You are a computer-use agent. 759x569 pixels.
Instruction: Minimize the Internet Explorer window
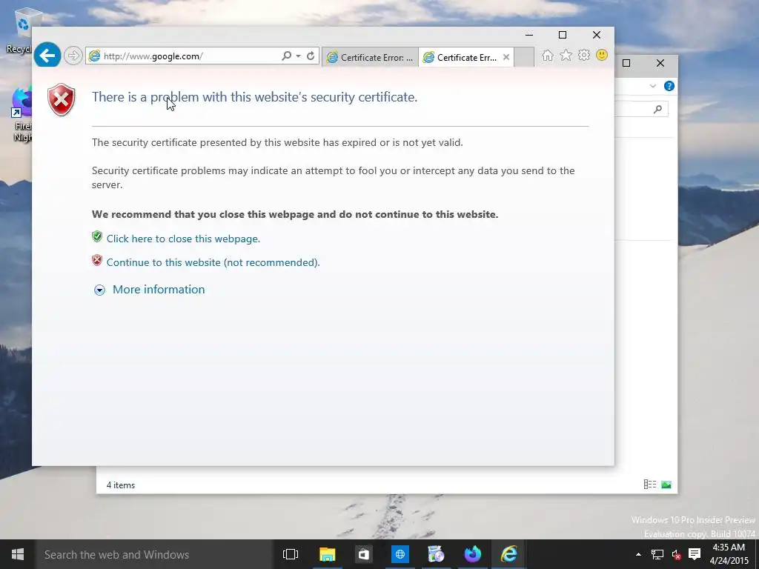pyautogui.click(x=529, y=35)
